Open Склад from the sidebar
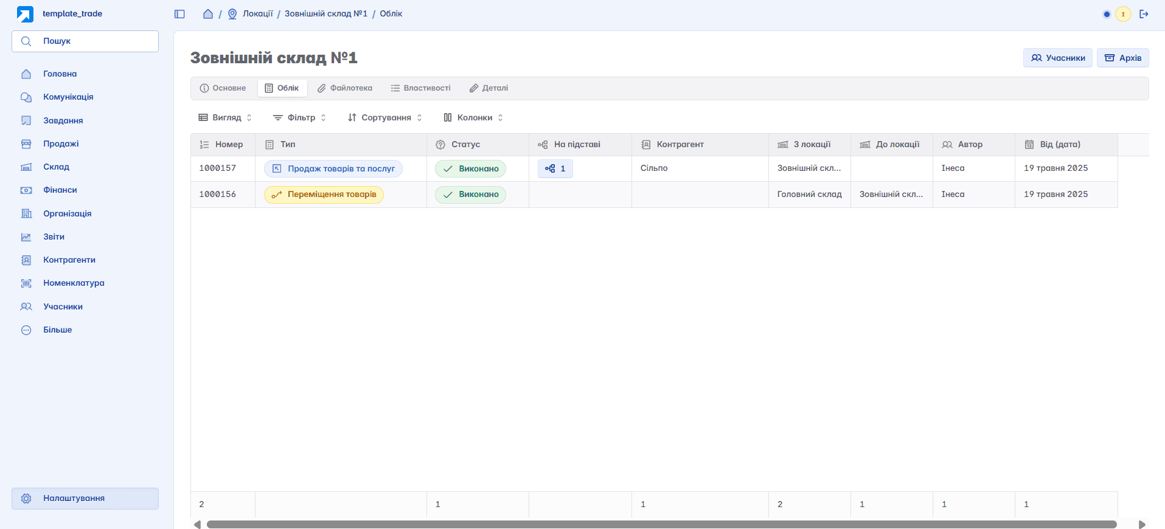The width and height of the screenshot is (1165, 529). click(x=85, y=167)
